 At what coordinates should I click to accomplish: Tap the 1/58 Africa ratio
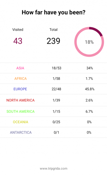56,78
